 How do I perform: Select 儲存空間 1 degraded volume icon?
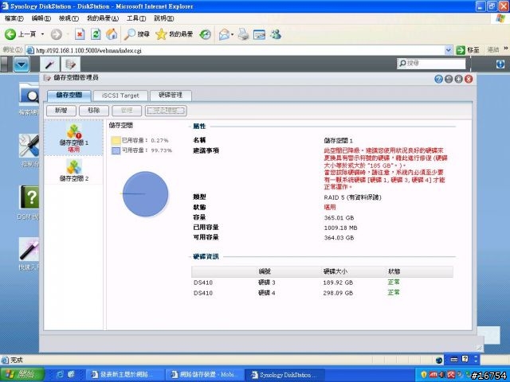(x=74, y=138)
